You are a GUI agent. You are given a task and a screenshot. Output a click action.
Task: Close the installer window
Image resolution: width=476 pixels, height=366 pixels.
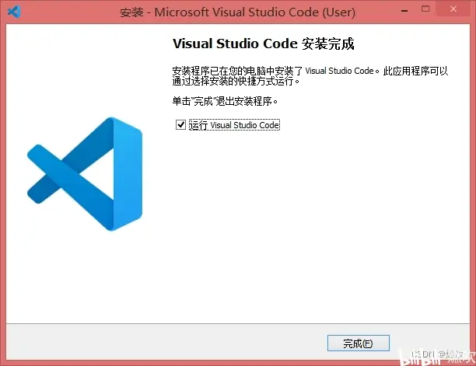pos(453,9)
